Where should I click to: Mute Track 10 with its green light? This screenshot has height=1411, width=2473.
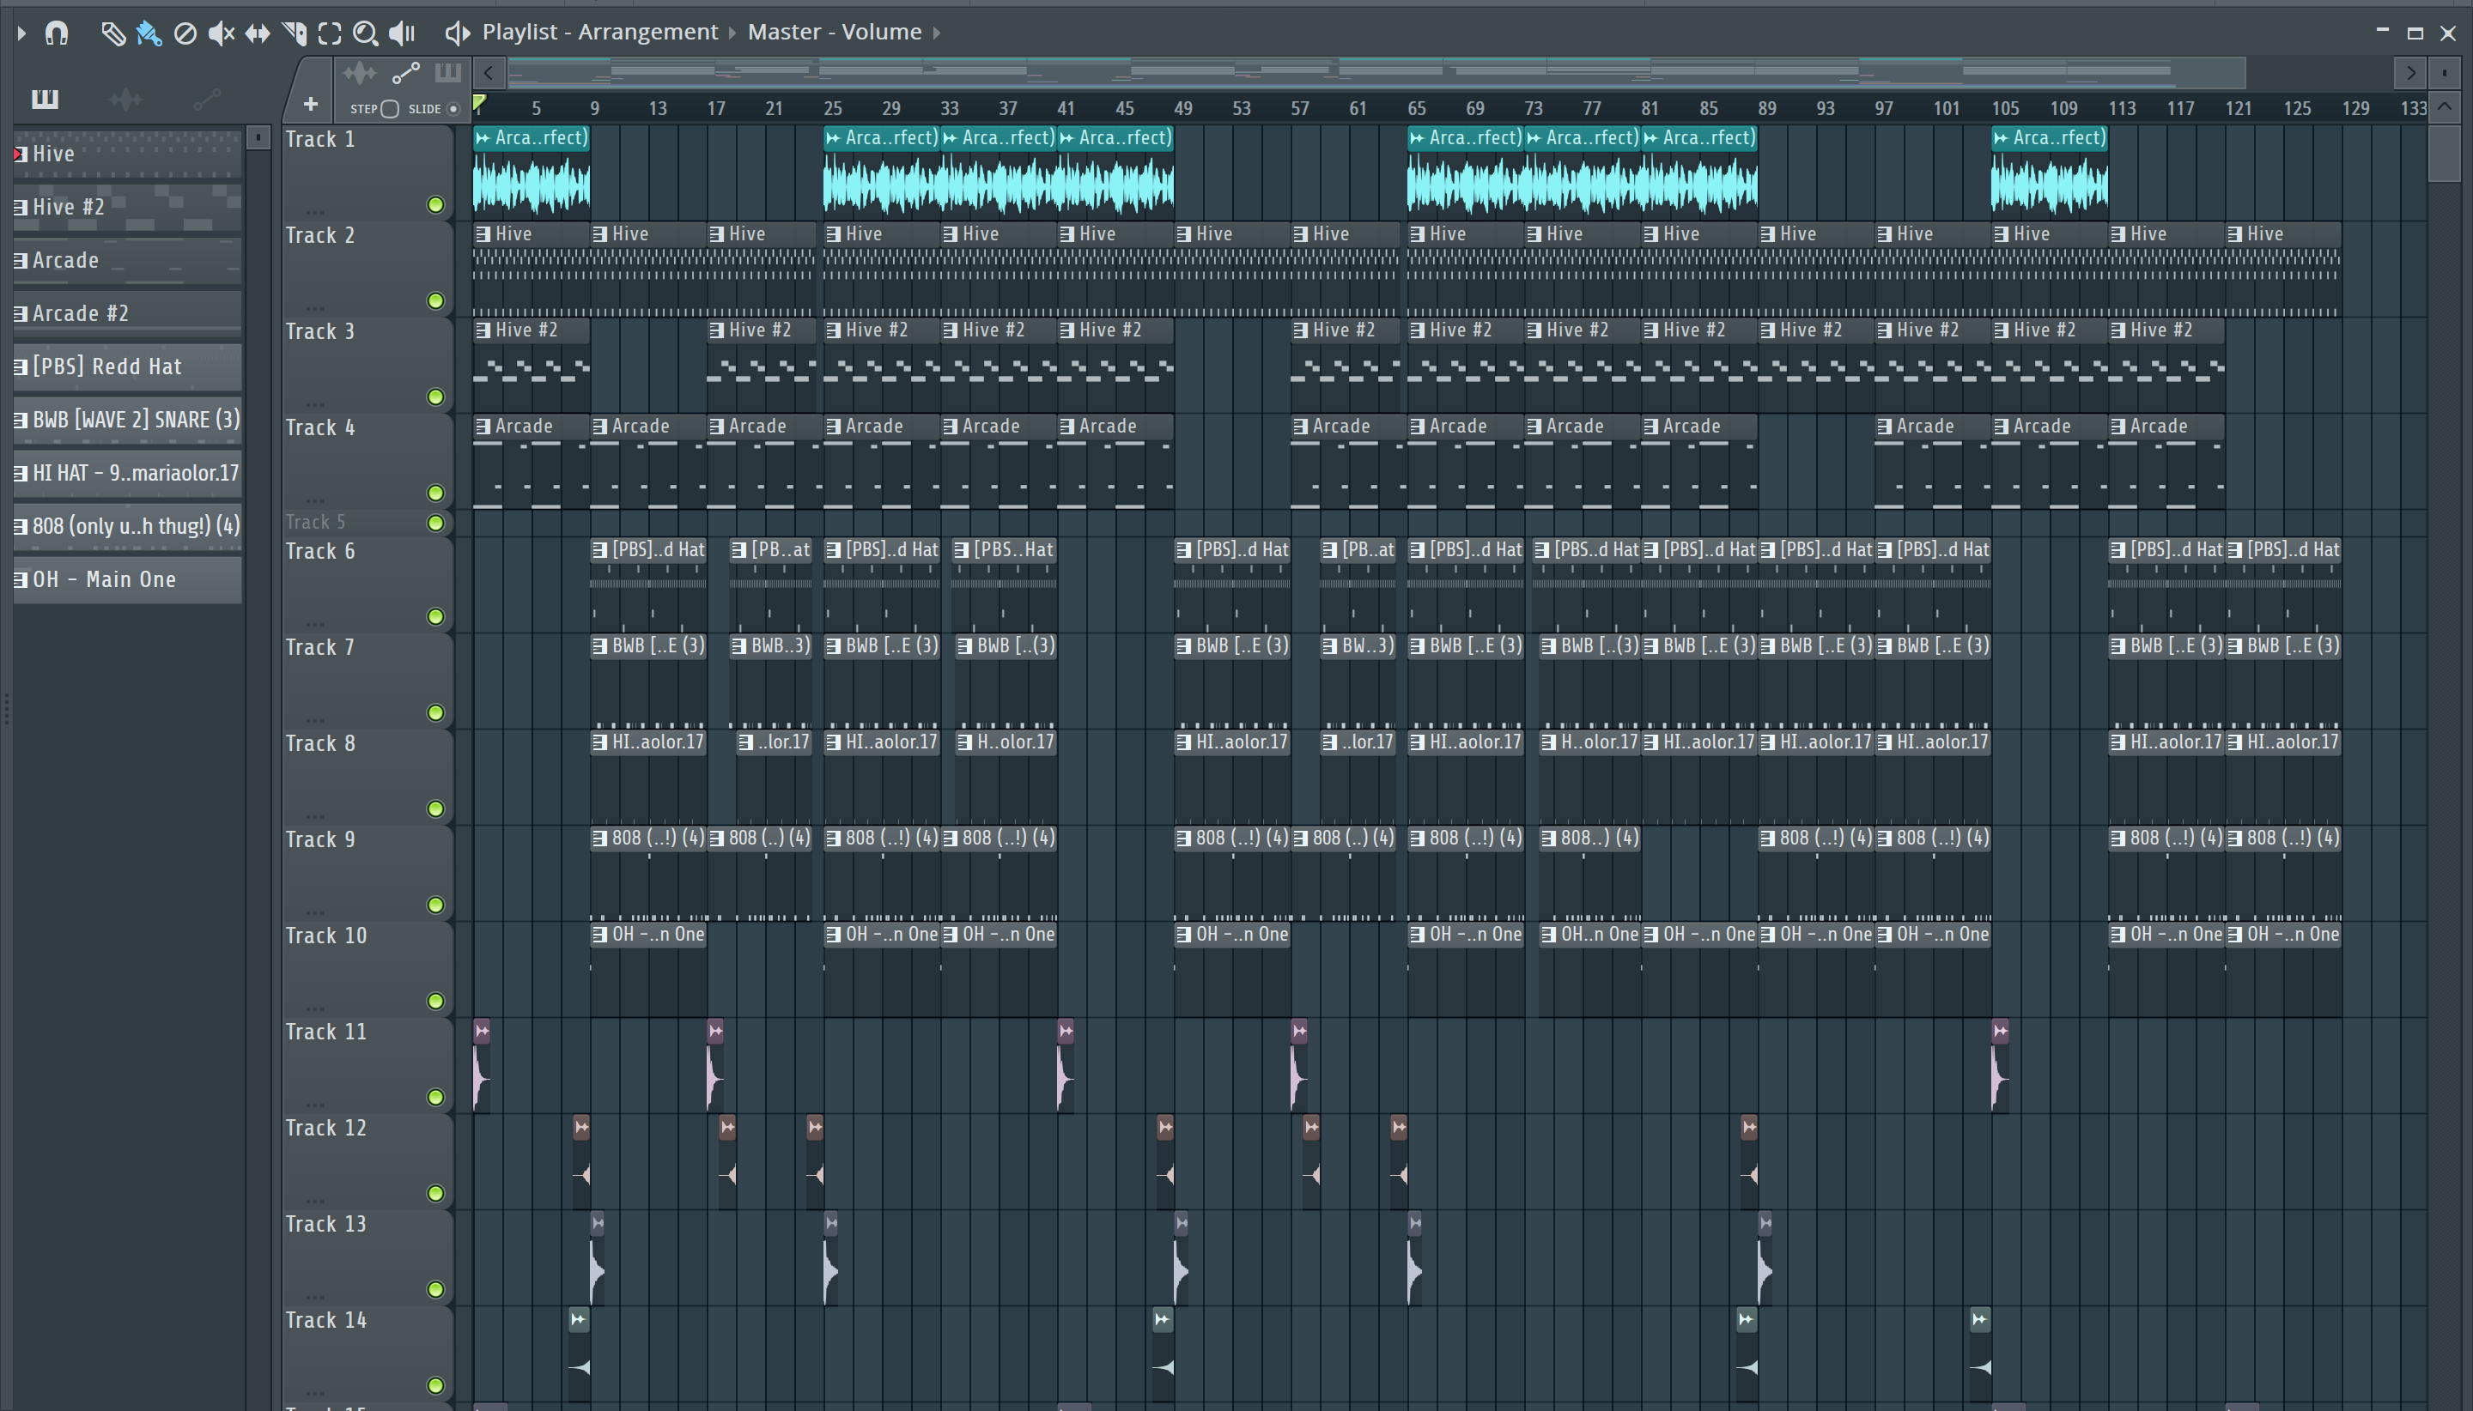(x=435, y=1001)
